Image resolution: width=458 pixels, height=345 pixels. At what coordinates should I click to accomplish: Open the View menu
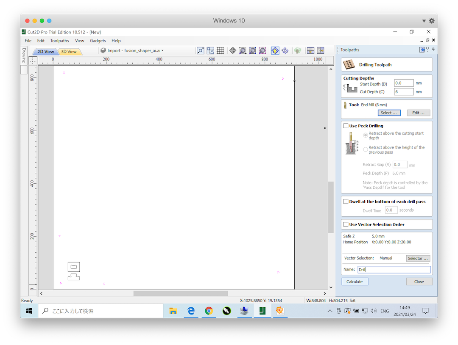pyautogui.click(x=79, y=41)
